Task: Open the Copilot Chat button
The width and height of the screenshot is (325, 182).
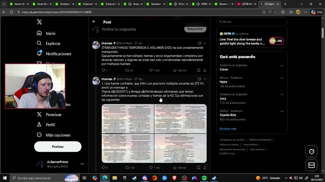Action: click(x=317, y=12)
